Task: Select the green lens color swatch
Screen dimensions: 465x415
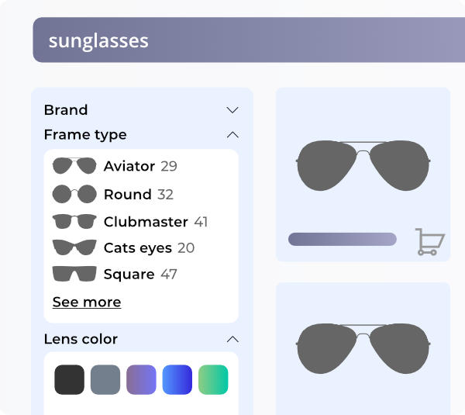Action: 213,379
